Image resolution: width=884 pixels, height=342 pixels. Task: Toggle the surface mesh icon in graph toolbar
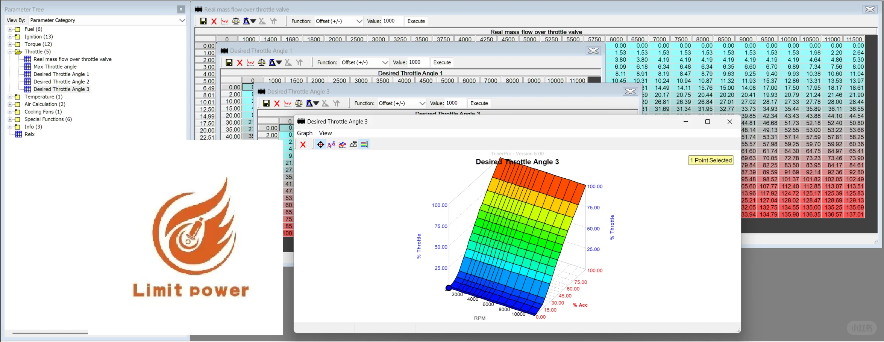353,145
